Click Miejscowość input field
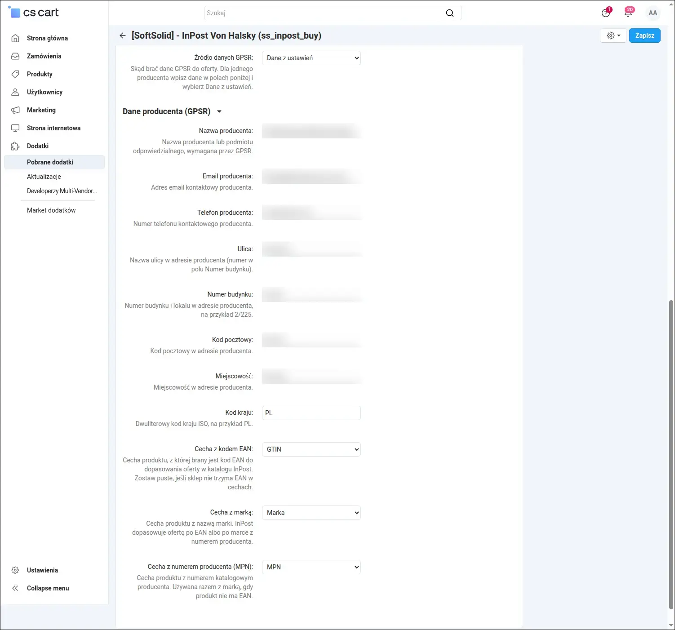This screenshot has height=630, width=675. 311,377
